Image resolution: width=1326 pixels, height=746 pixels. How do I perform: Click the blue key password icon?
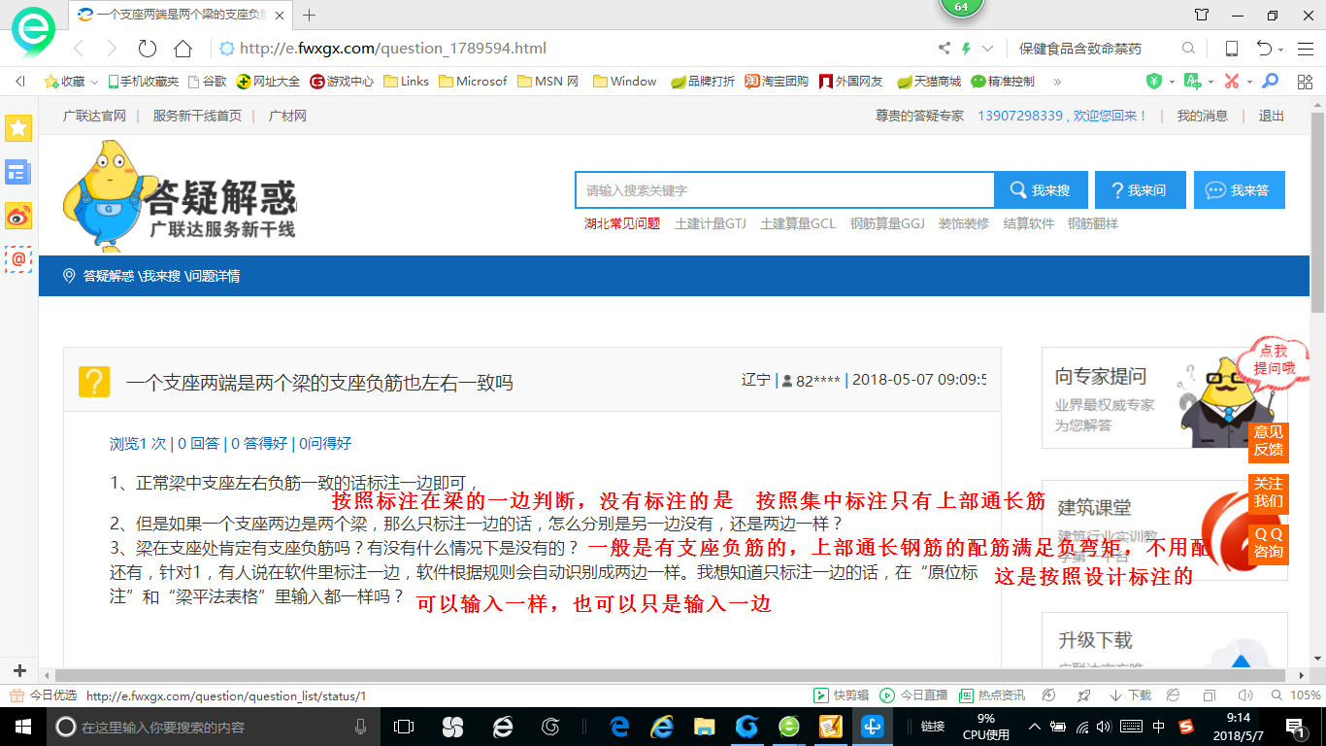(x=1270, y=82)
